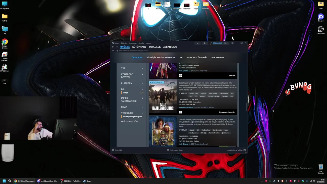This screenshot has height=184, width=327.
Task: Open the Görünüm menu
Action: [124, 43]
